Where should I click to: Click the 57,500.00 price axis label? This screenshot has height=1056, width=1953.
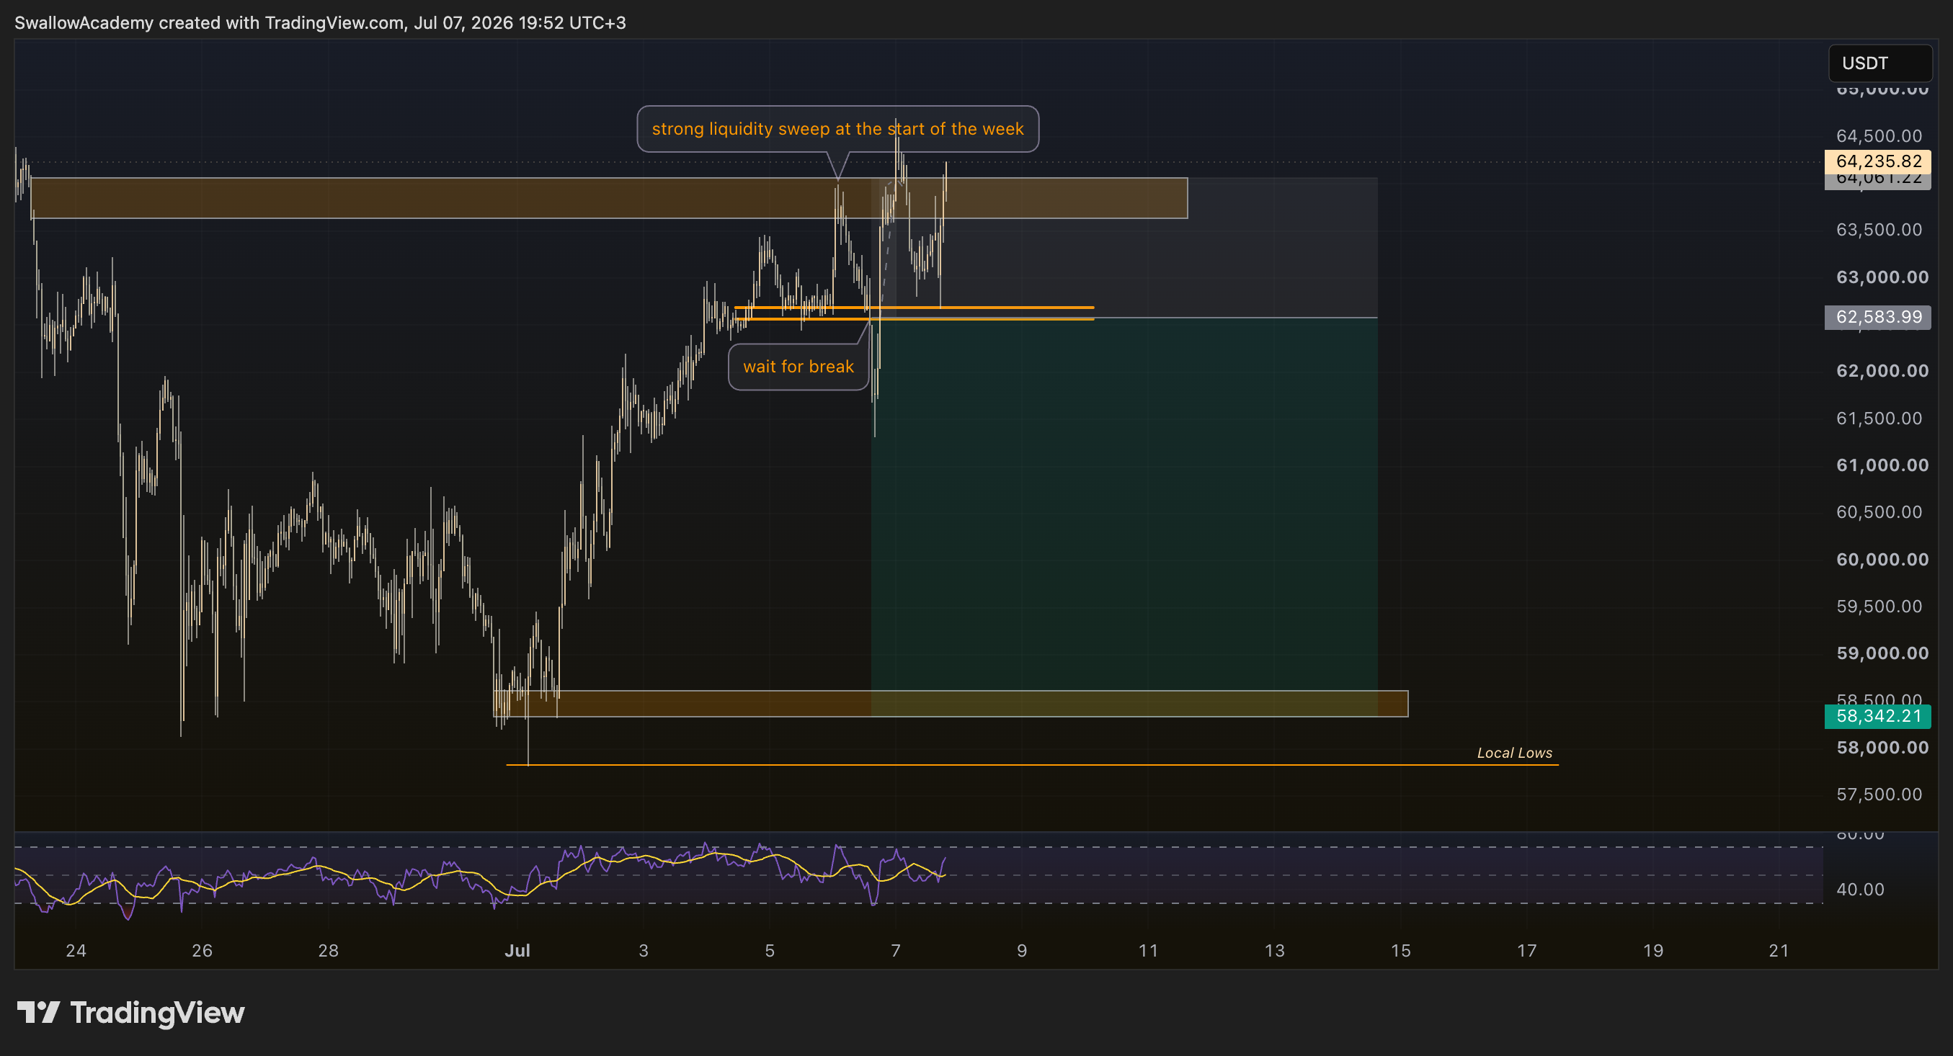click(1879, 795)
